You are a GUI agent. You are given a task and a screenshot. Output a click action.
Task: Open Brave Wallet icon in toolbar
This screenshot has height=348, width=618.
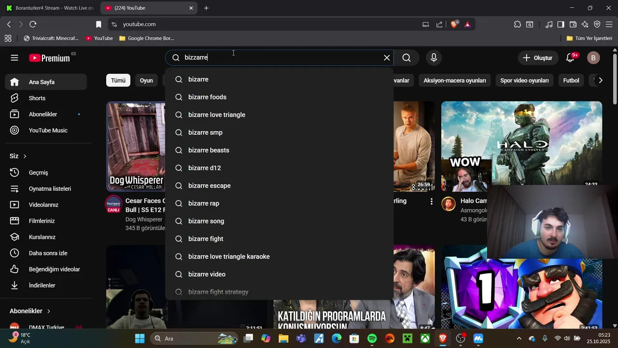(573, 24)
